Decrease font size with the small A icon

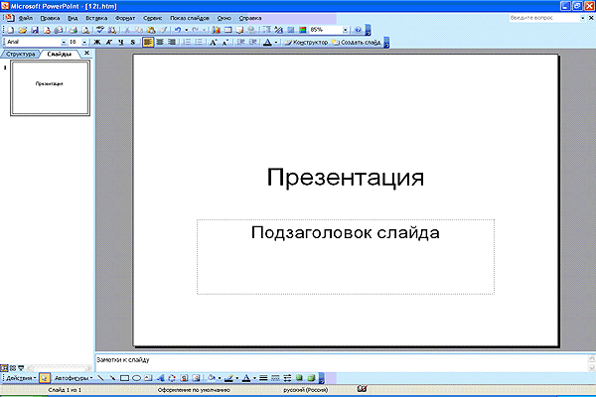(x=225, y=42)
